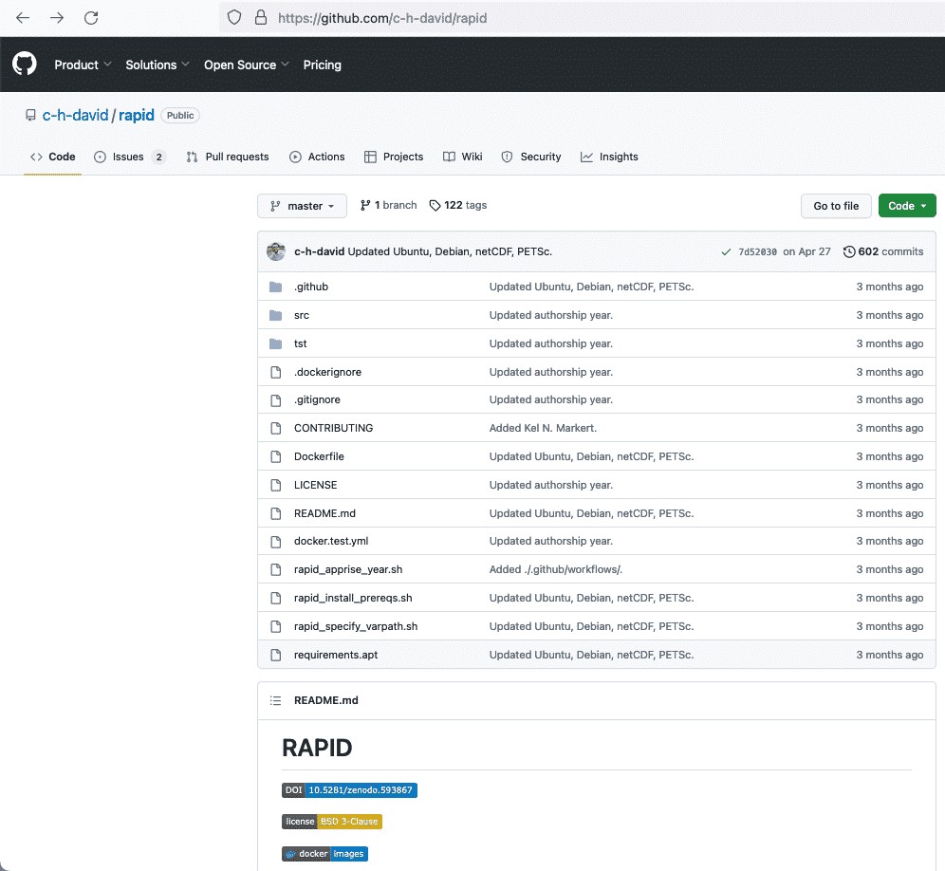Viewport: 945px width, 871px height.
Task: Open the Solutions menu
Action: (x=157, y=65)
